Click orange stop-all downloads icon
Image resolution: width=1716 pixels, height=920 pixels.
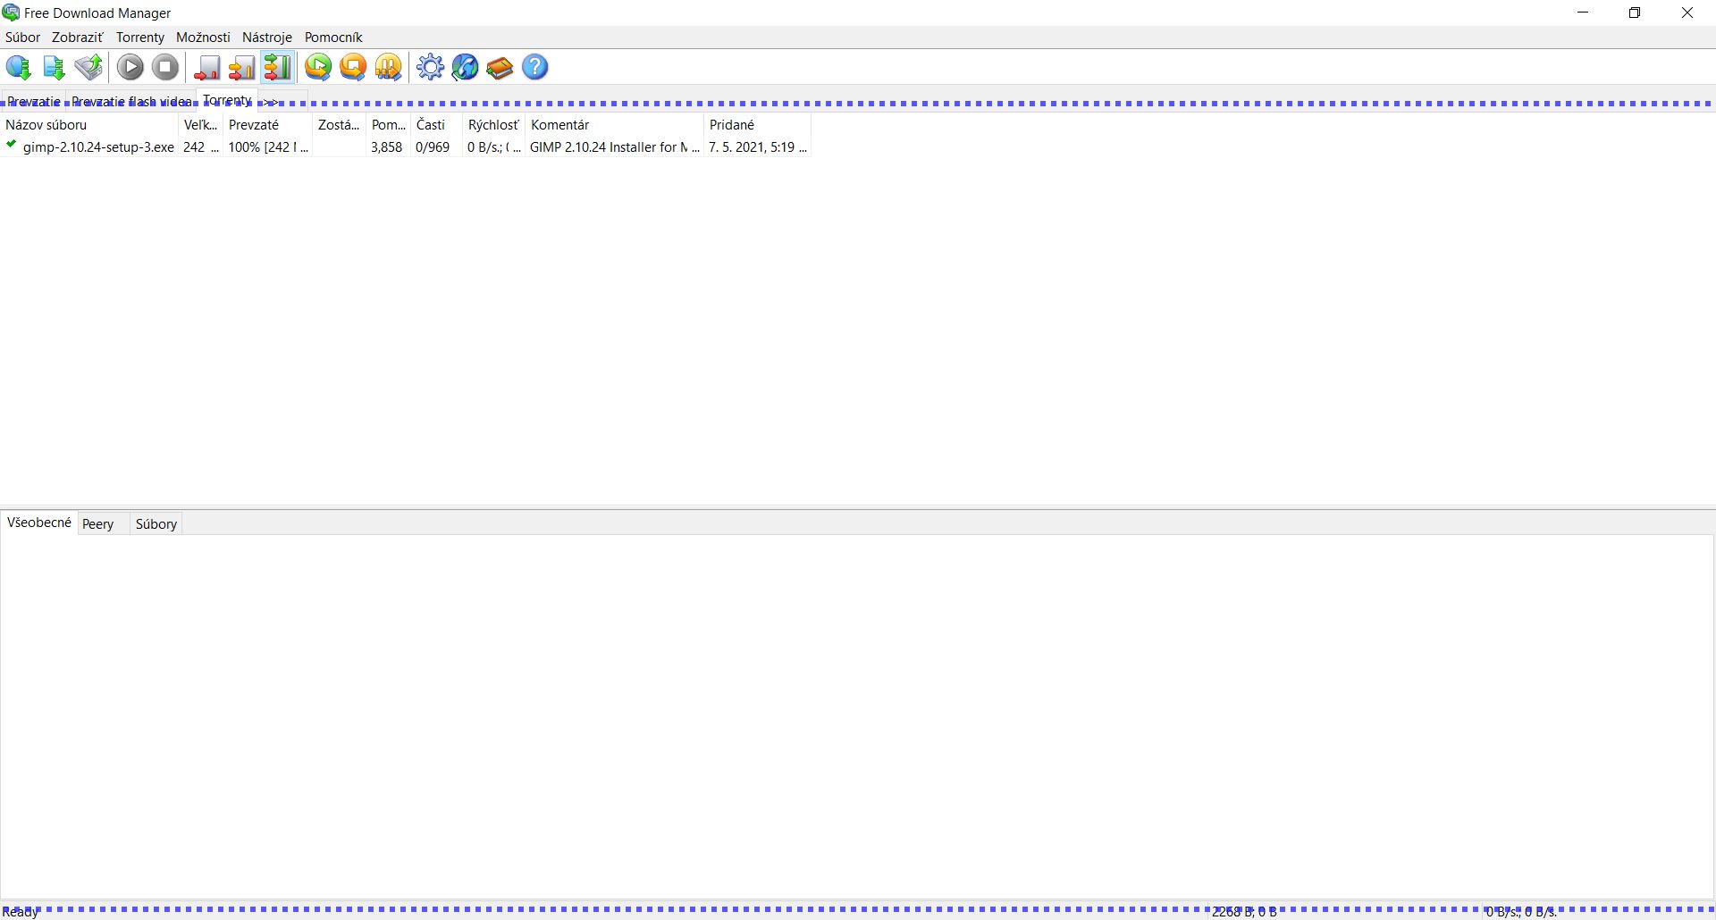tap(353, 67)
